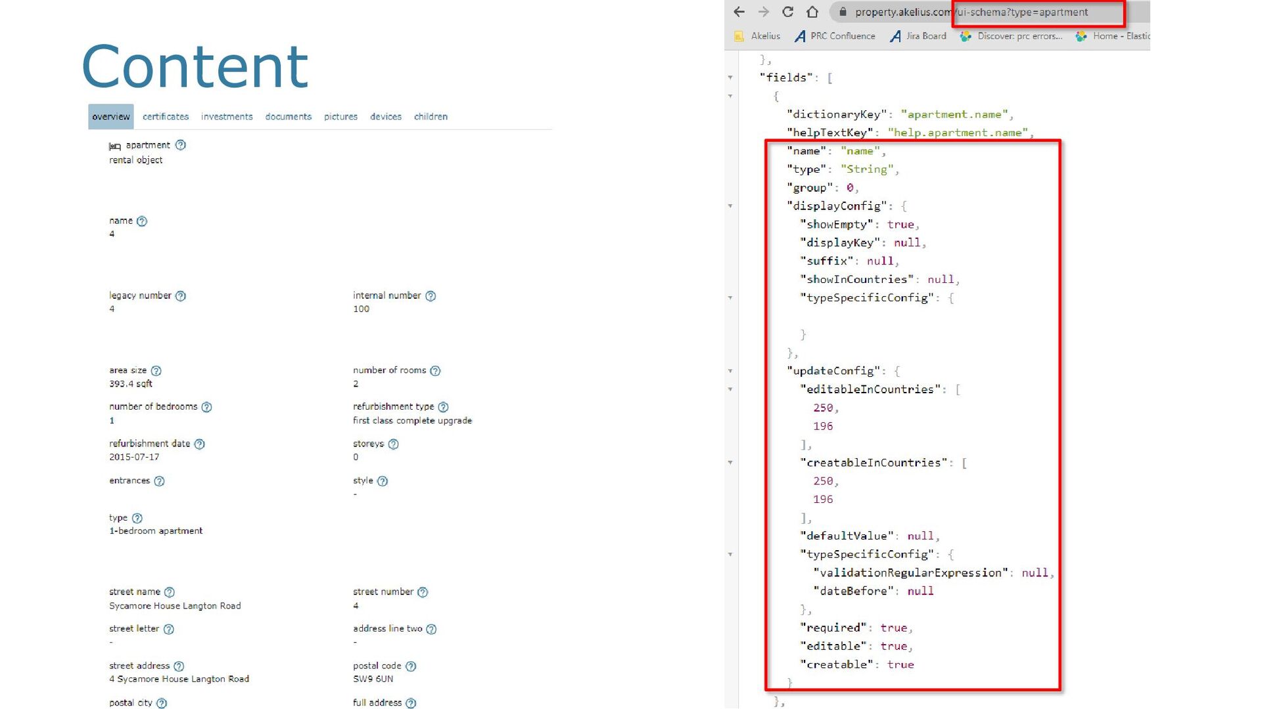Click help icon next to postal code

click(411, 666)
